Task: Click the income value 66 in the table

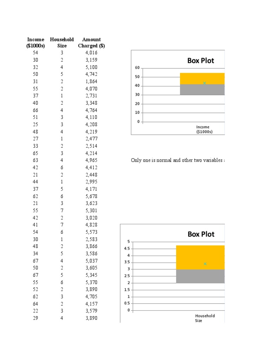Action: 36,110
